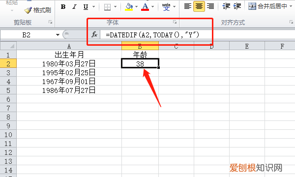Open borders dropdown arrow
Viewport: 295px width, 177px height.
(116, 7)
